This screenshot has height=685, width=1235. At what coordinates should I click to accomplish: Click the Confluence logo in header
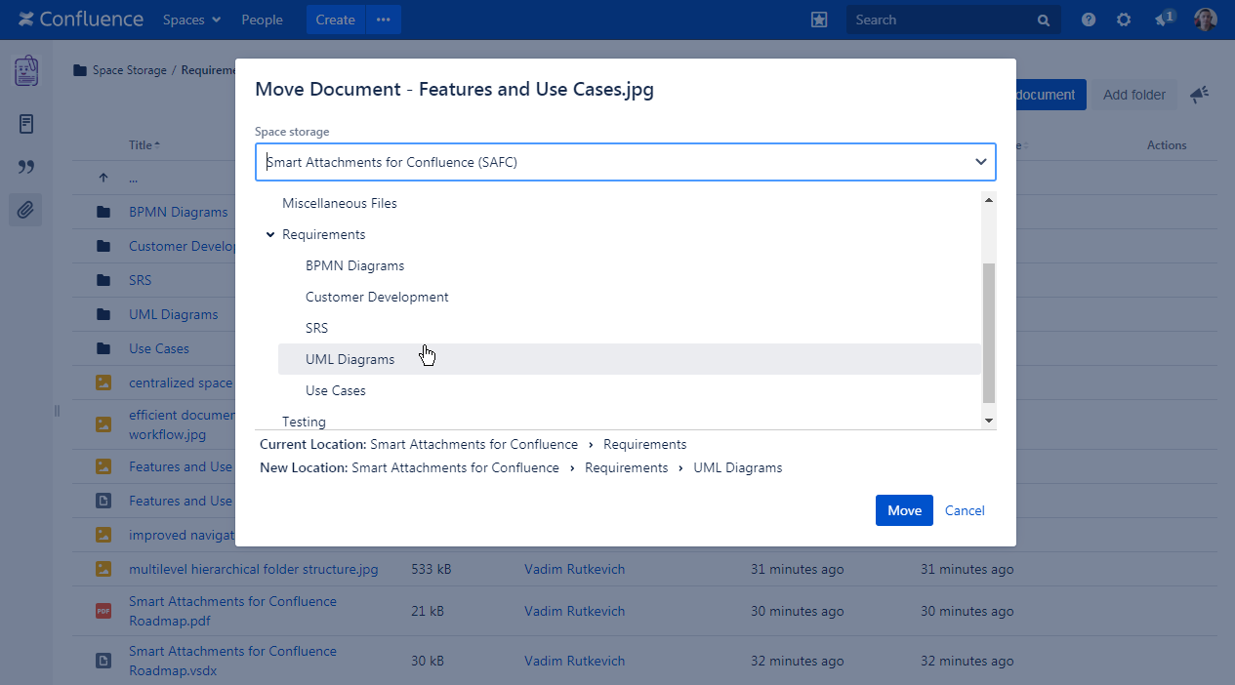pyautogui.click(x=81, y=20)
